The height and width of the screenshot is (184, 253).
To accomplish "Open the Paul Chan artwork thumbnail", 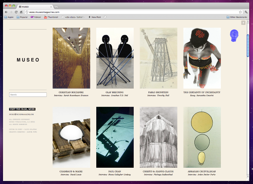I will click(115, 137).
